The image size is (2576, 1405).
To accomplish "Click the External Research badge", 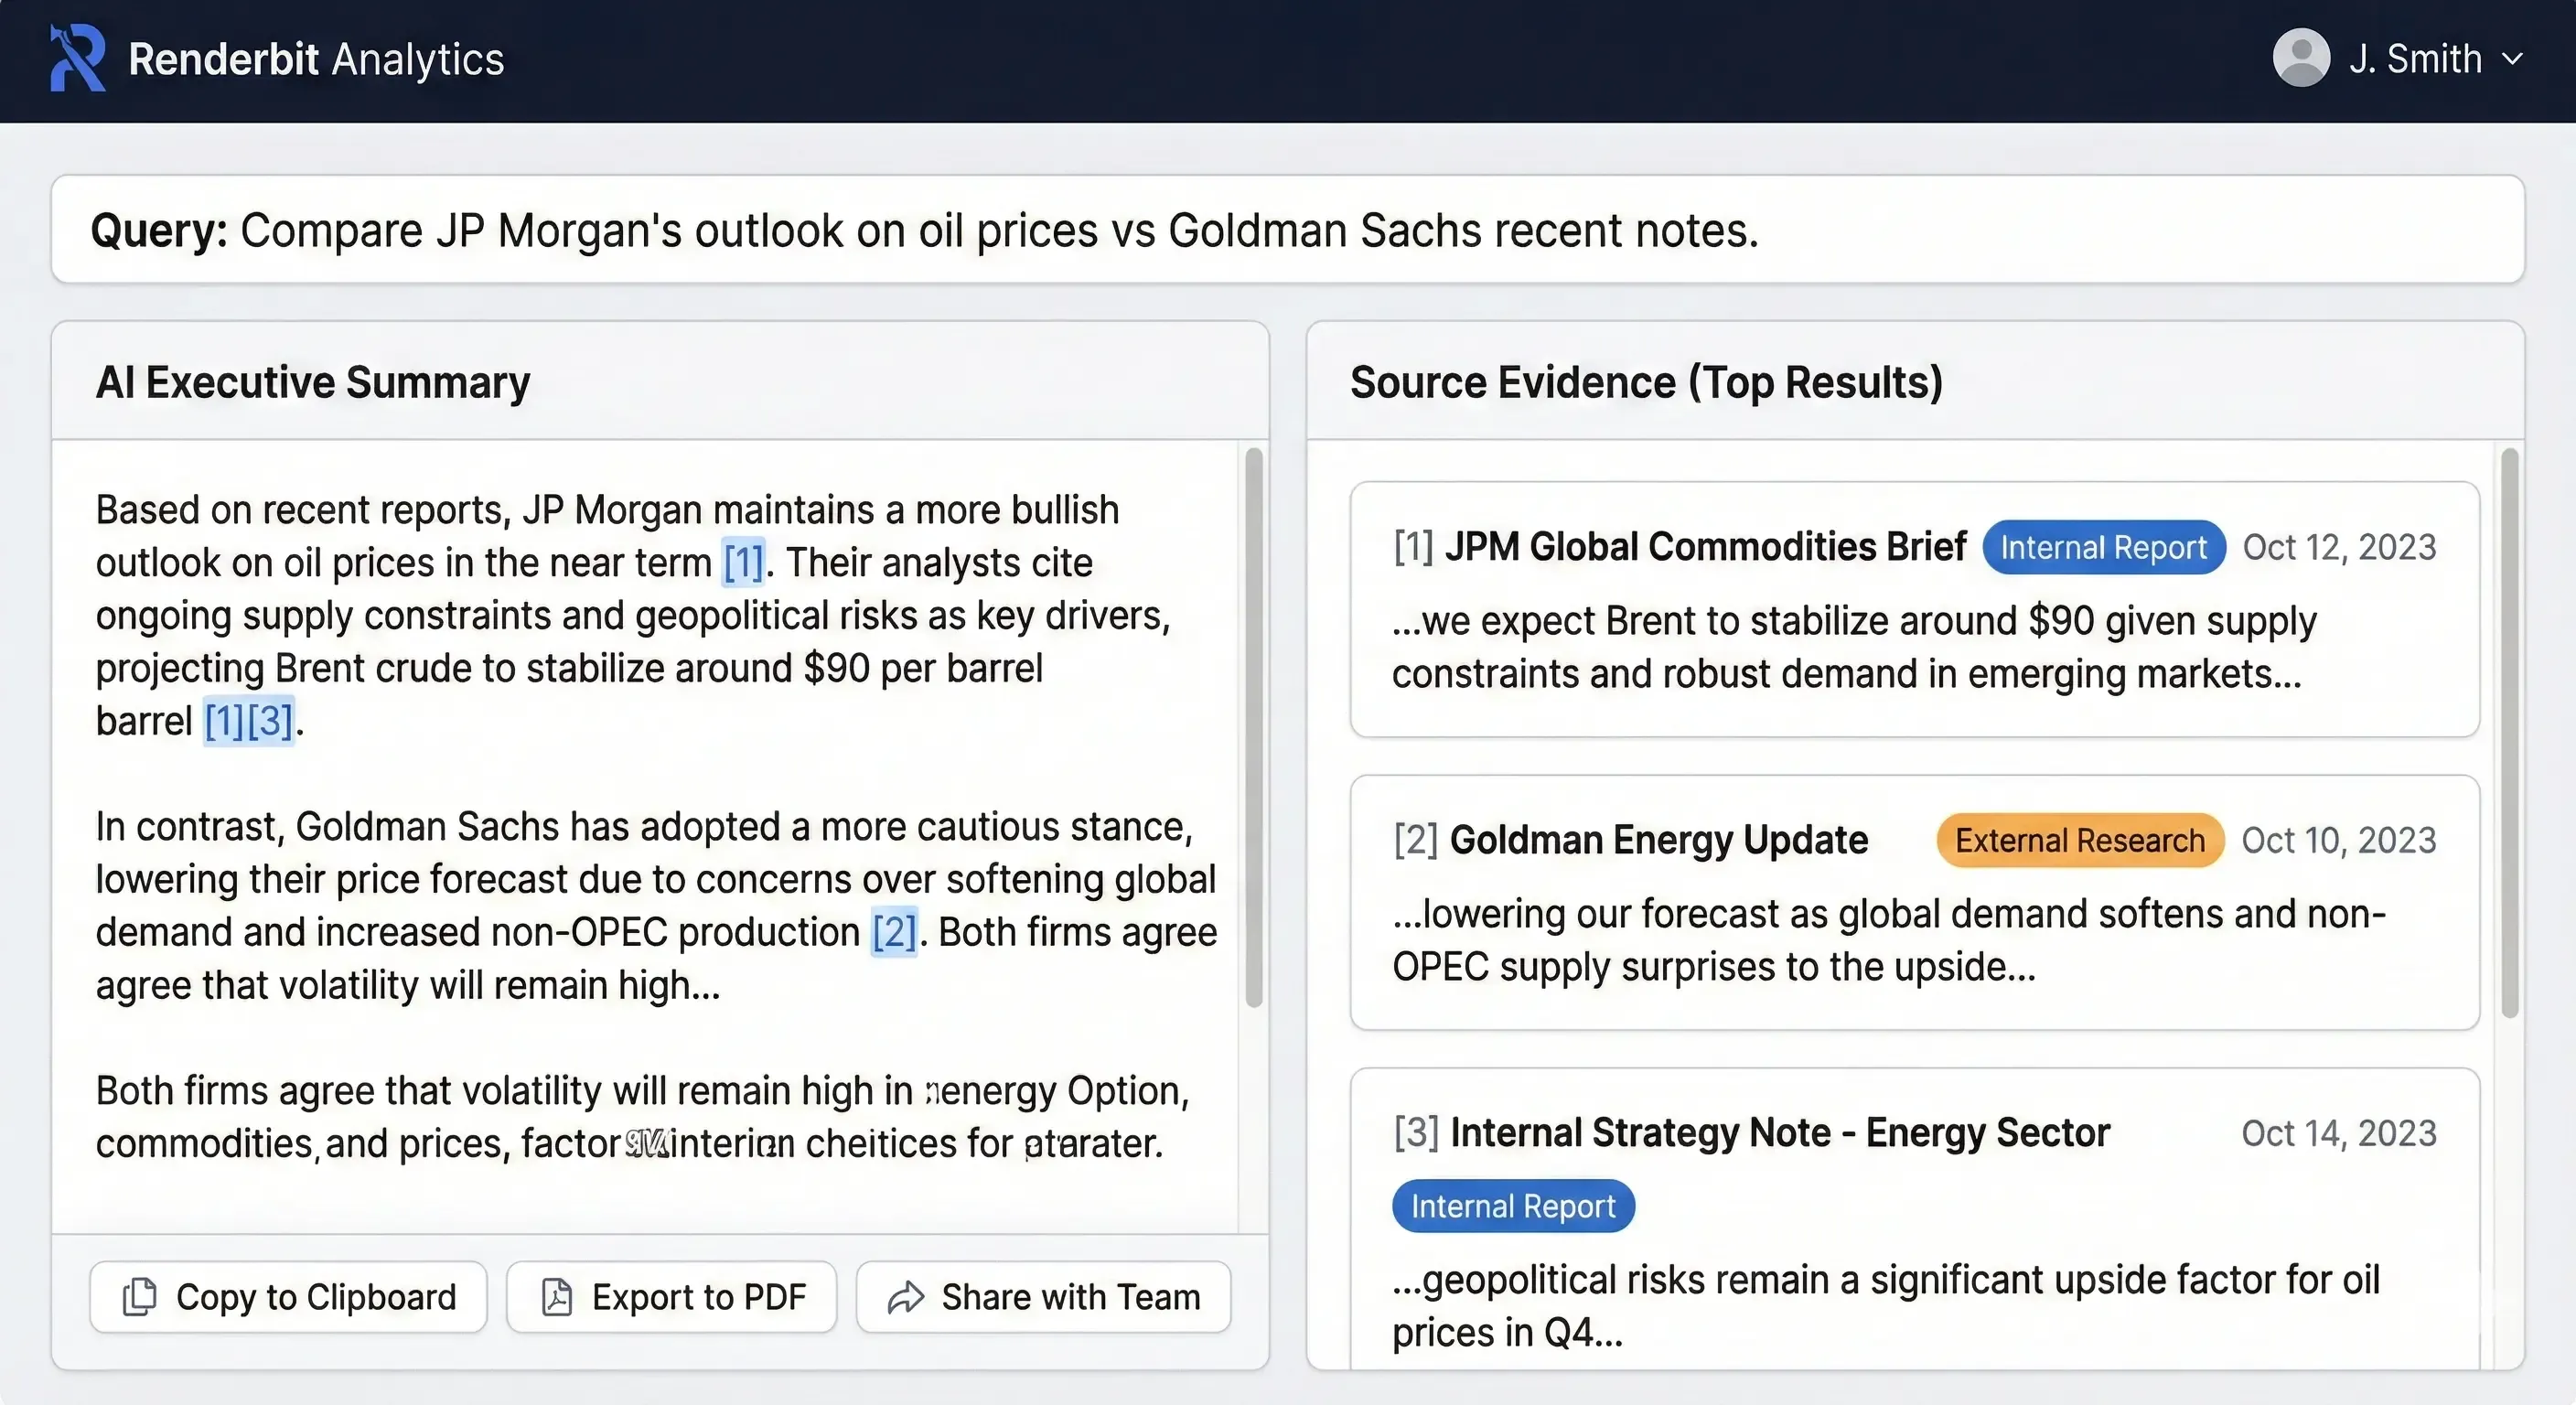I will [x=2080, y=840].
